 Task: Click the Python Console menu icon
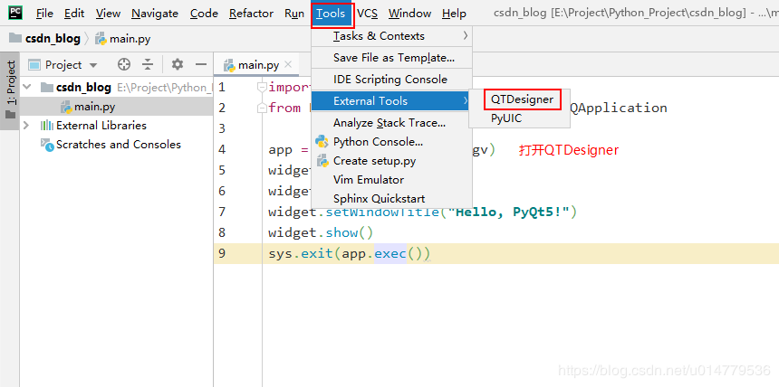coord(322,142)
